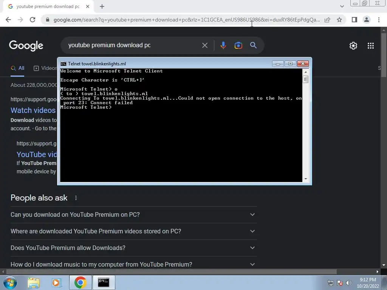The image size is (387, 290).
Task: Open Windows Media Player from the taskbar
Action: pos(56,282)
